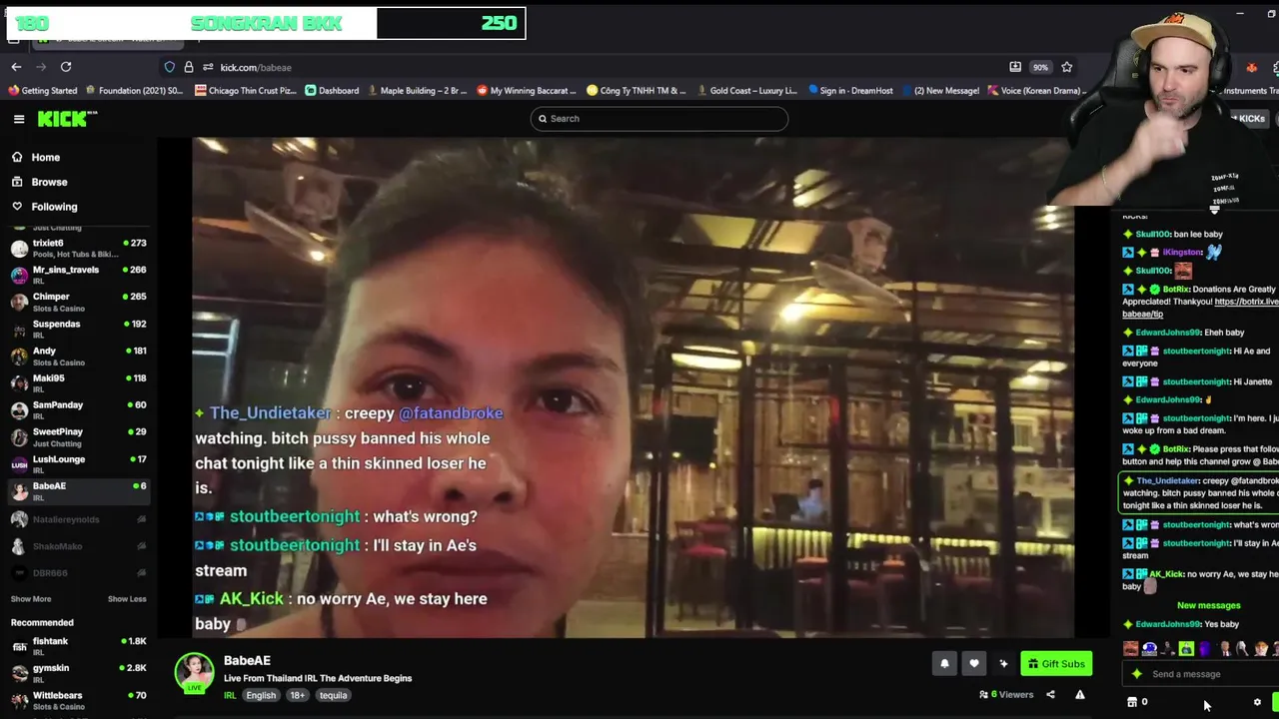Click the 6 Viewers count

[1006, 695]
